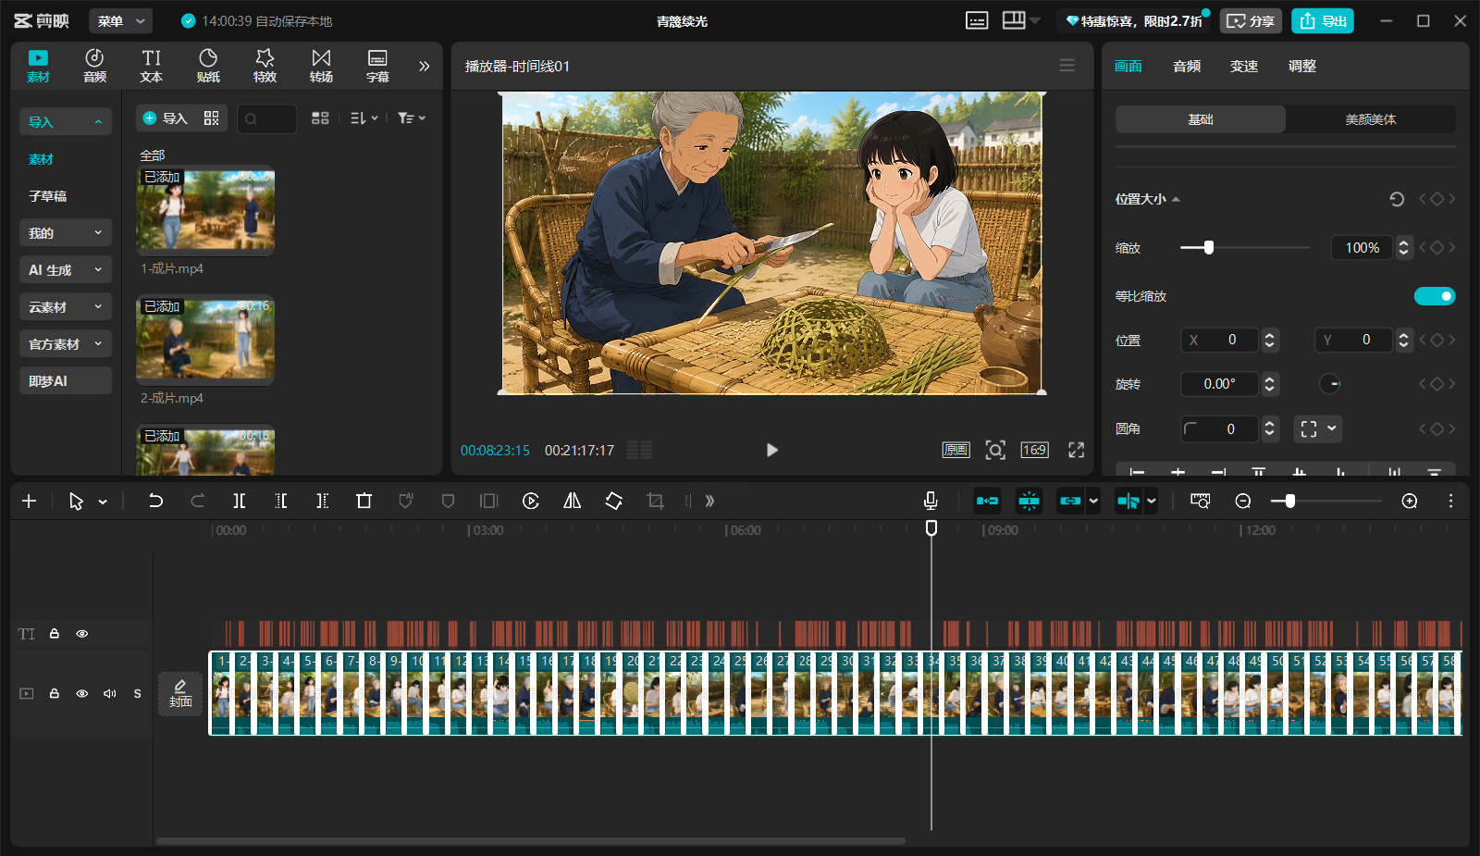Click the rotate icon in timeline toolbar
The width and height of the screenshot is (1480, 856).
click(613, 501)
